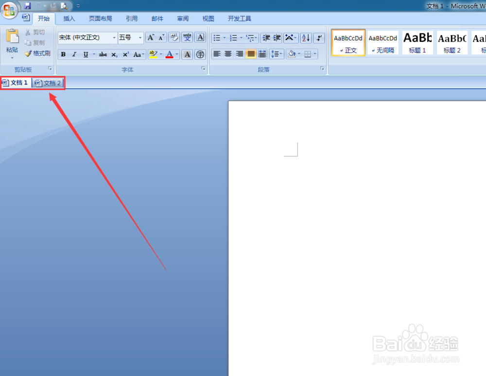Open paragraph dialog launcher
Screen dimensions: 486x376
[x=322, y=68]
